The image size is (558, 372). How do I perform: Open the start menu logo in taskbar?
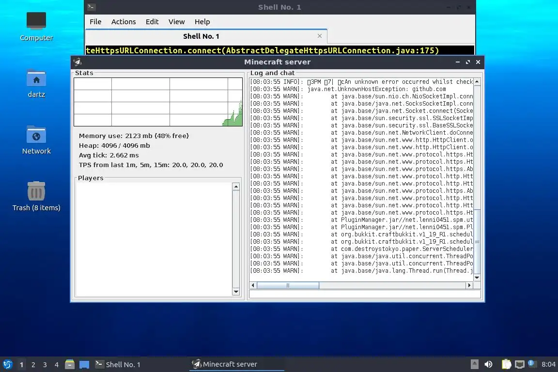8,364
